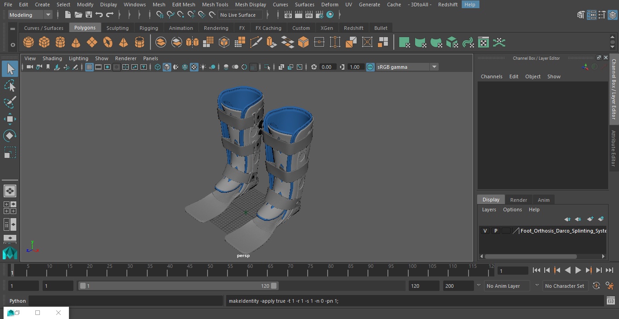Switch to the Rigging shelf tab

(x=149, y=28)
